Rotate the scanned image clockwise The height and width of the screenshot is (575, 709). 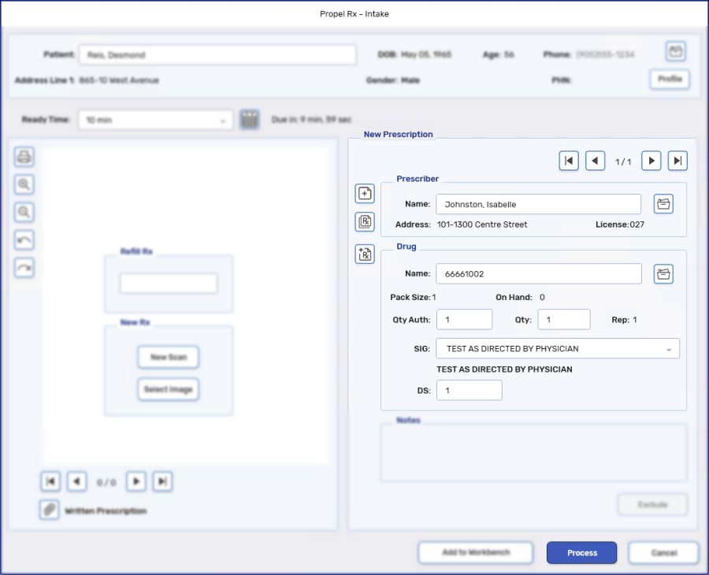coord(24,268)
